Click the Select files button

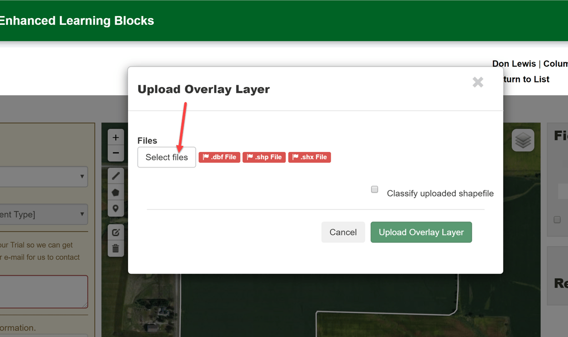pyautogui.click(x=166, y=157)
